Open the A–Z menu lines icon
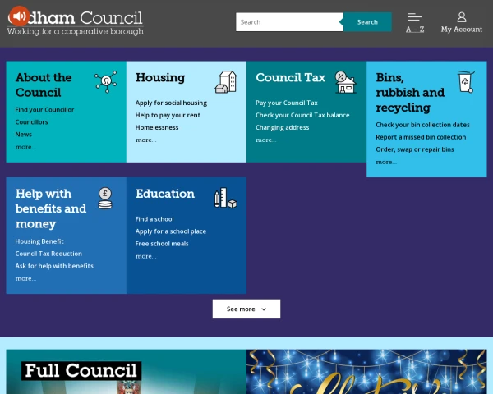493x394 pixels. [414, 17]
